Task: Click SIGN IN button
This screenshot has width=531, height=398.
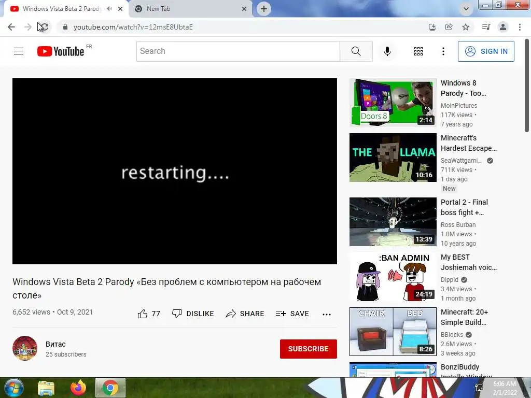Action: 486,51
